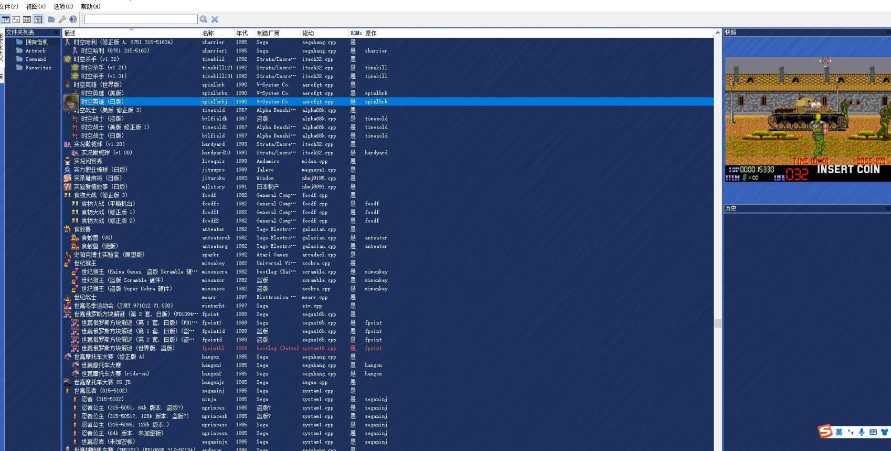
Task: Click the Sogou input method S icon
Action: point(825,432)
